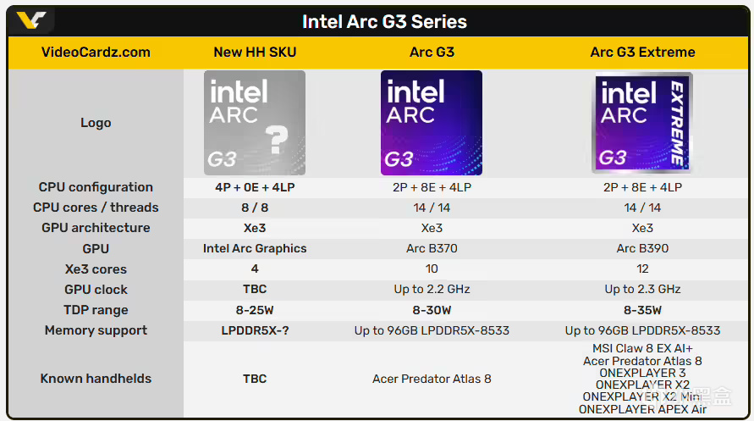Click the 8-35W TDP range value
Image resolution: width=754 pixels, height=421 pixels.
[642, 310]
